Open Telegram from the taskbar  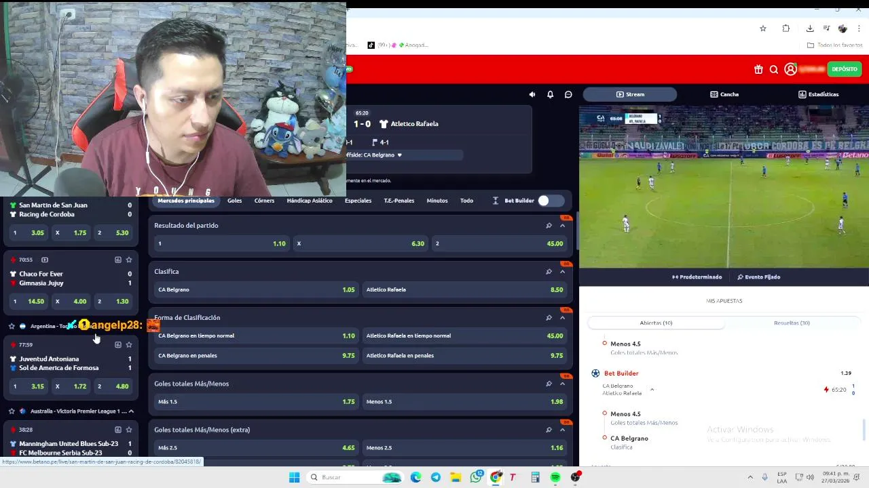436,477
